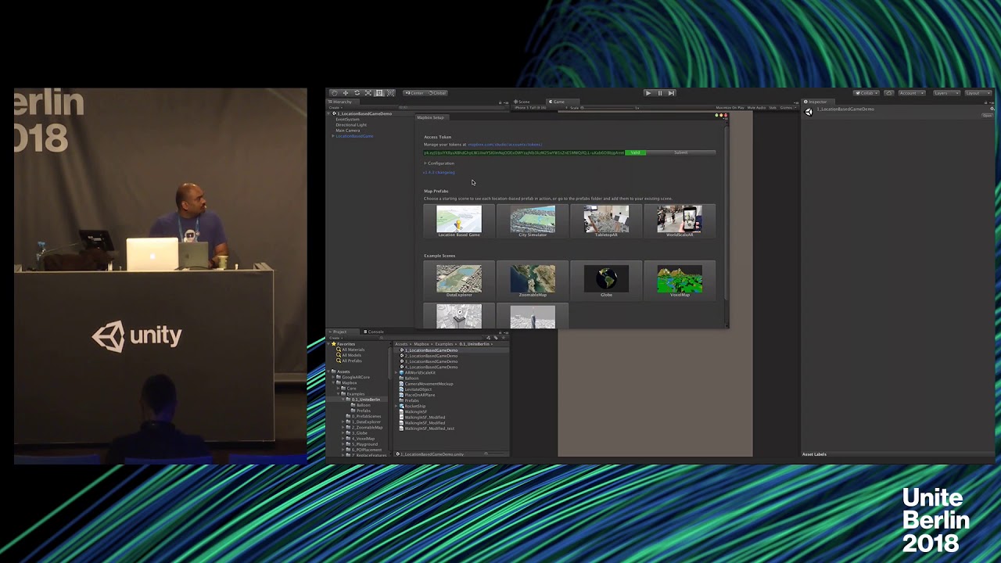Select the Scale tool in toolbar
The width and height of the screenshot is (1001, 563).
pyautogui.click(x=368, y=93)
